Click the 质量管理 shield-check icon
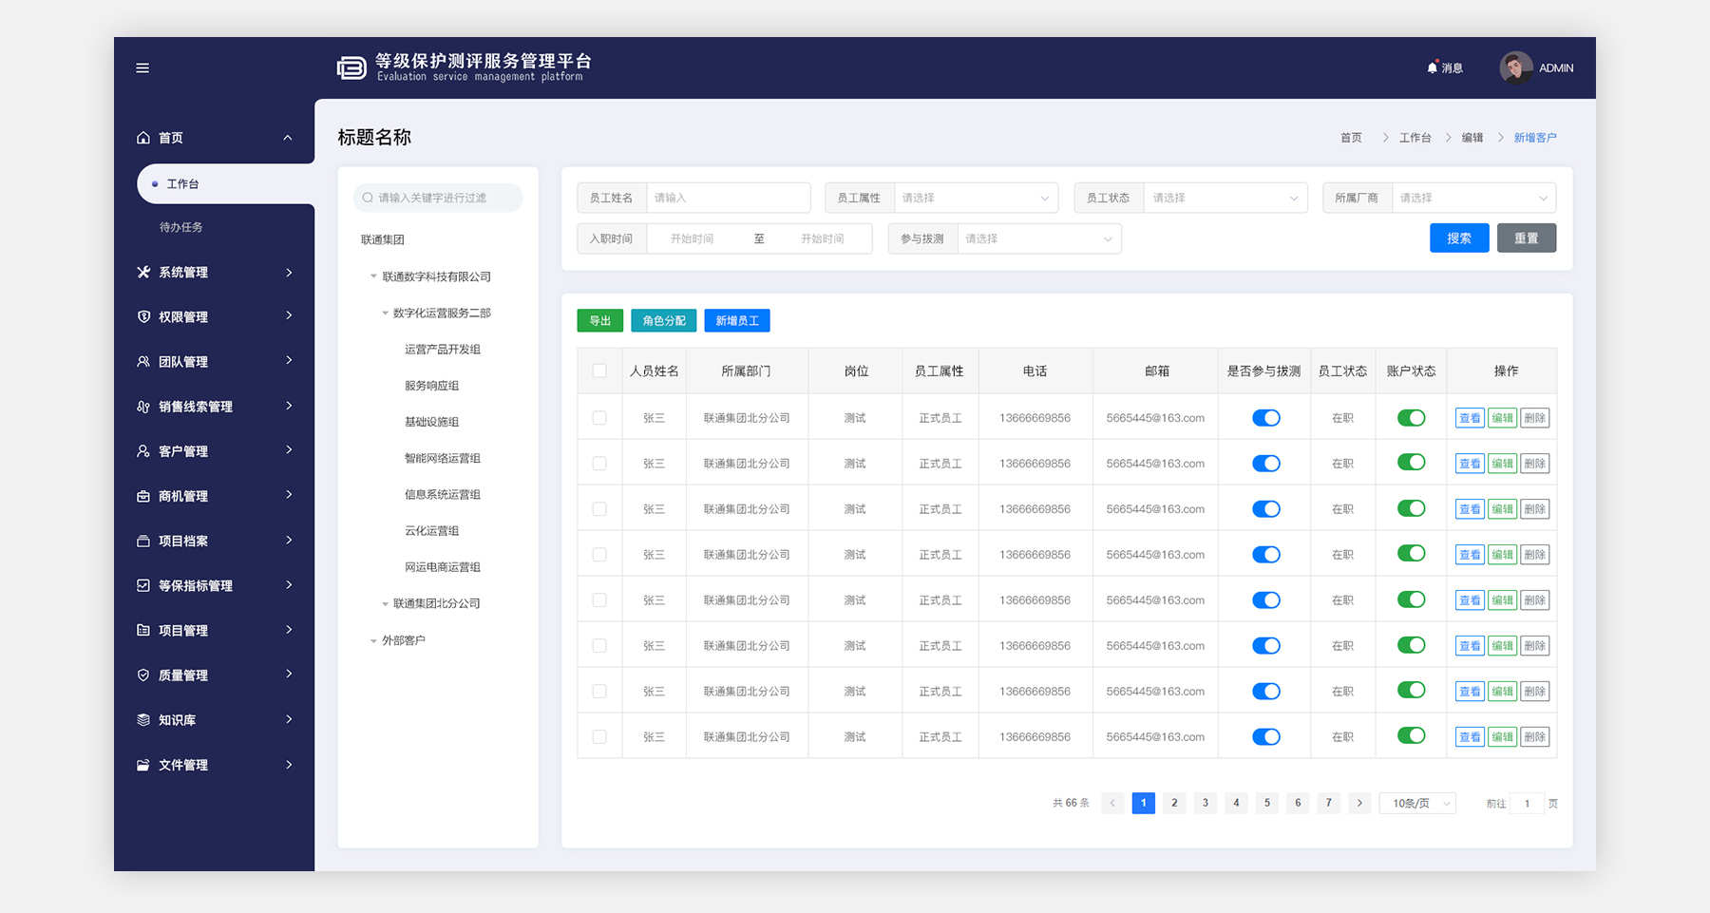Image resolution: width=1710 pixels, height=913 pixels. 143,675
